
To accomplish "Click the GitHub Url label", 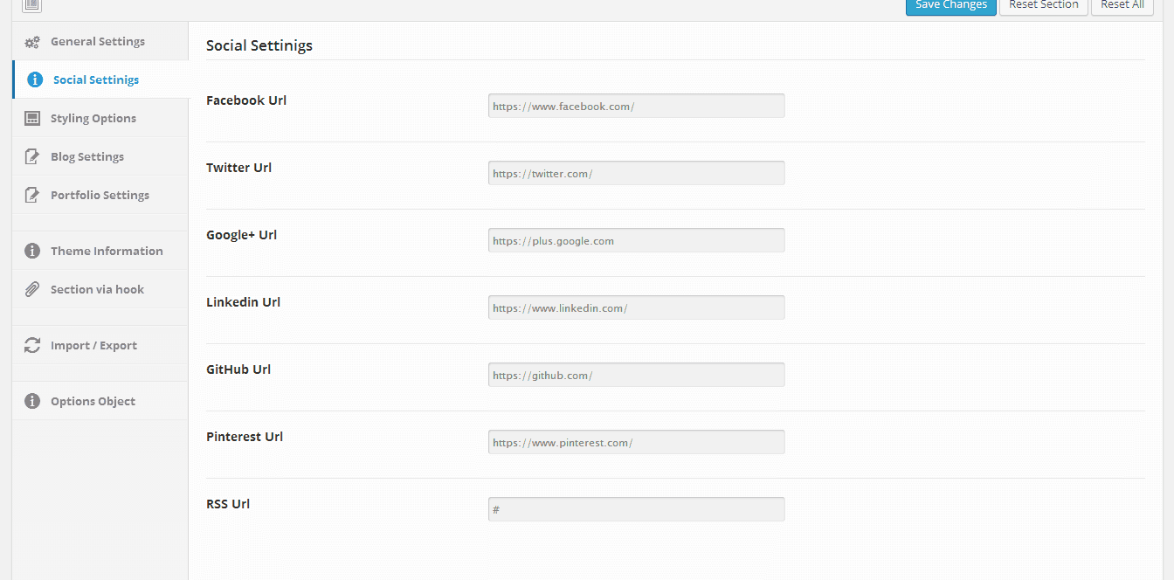I will point(238,369).
